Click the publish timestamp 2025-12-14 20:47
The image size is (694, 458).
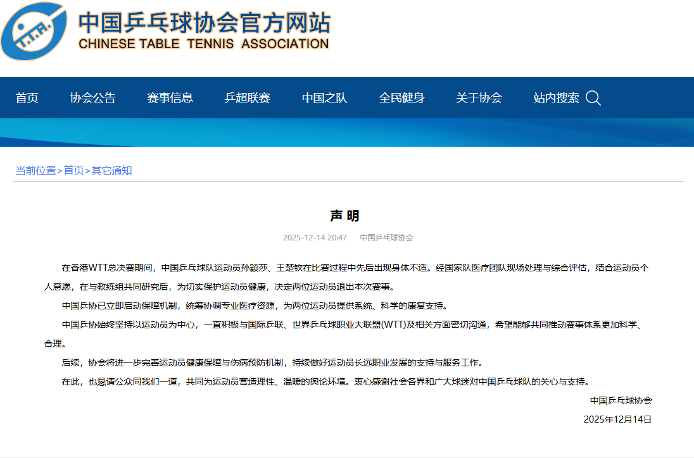315,238
